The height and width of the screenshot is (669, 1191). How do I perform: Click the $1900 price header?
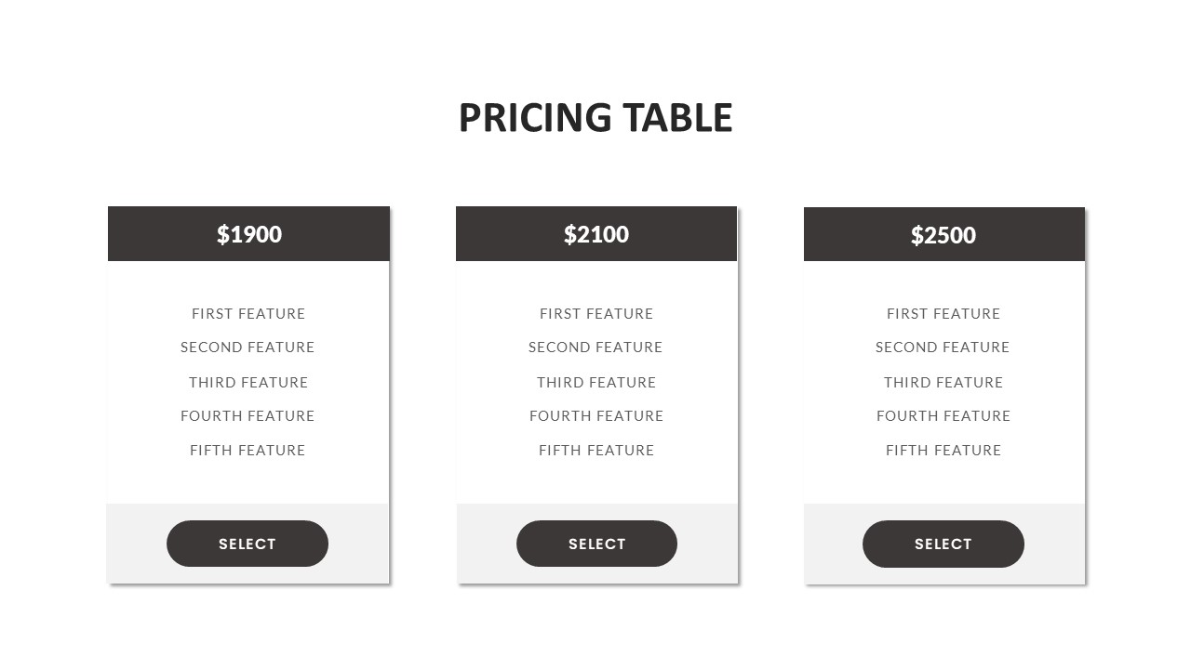tap(248, 234)
